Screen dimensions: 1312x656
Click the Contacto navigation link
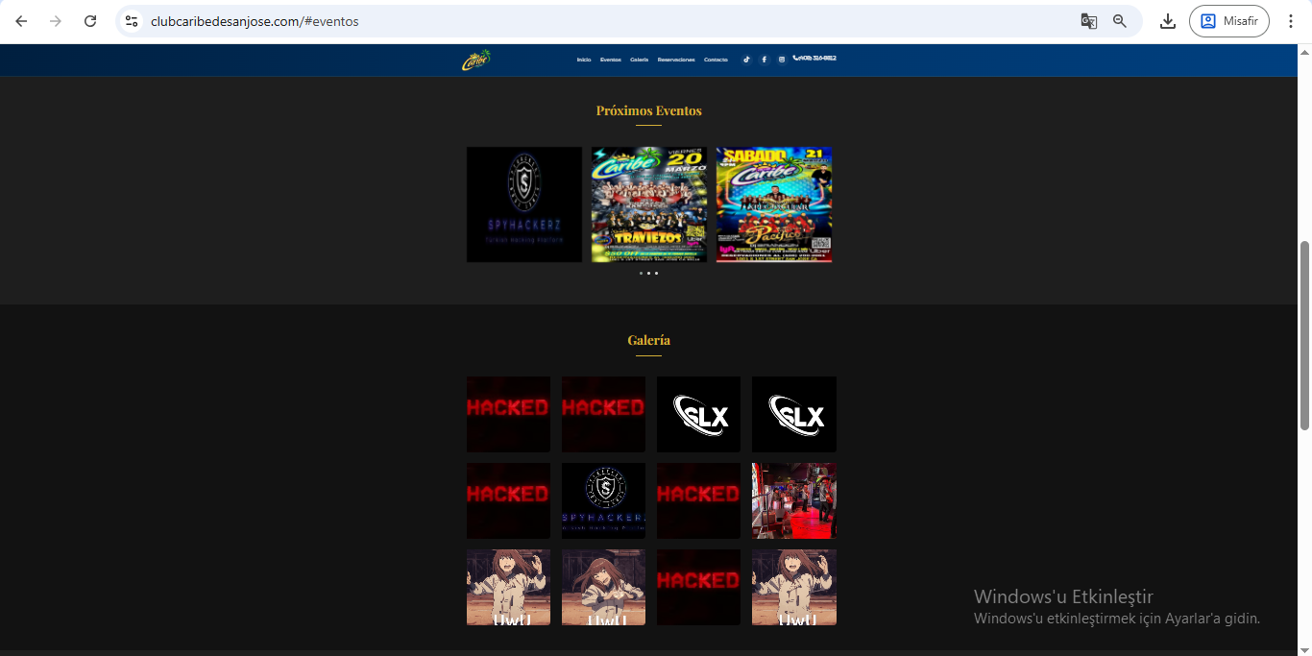coord(716,60)
